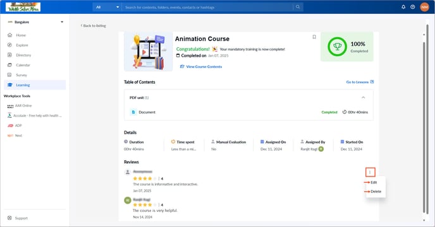The width and height of the screenshot is (435, 227).
Task: Click the Animation Course heading
Action: 202,38
